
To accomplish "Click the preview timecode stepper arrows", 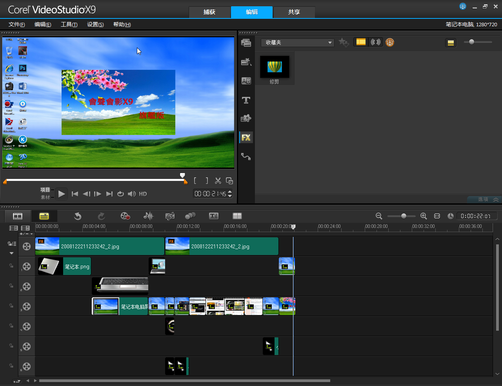I will tap(230, 194).
